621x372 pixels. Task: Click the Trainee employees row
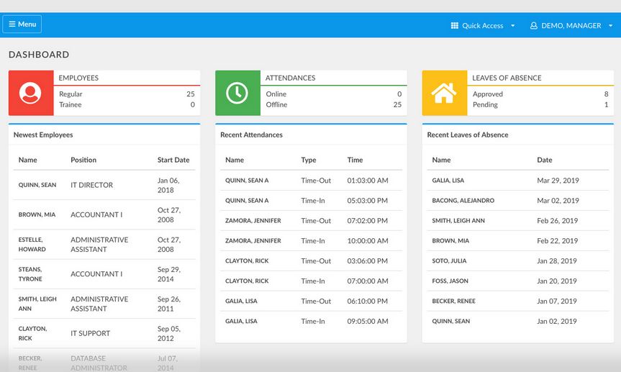coord(127,104)
